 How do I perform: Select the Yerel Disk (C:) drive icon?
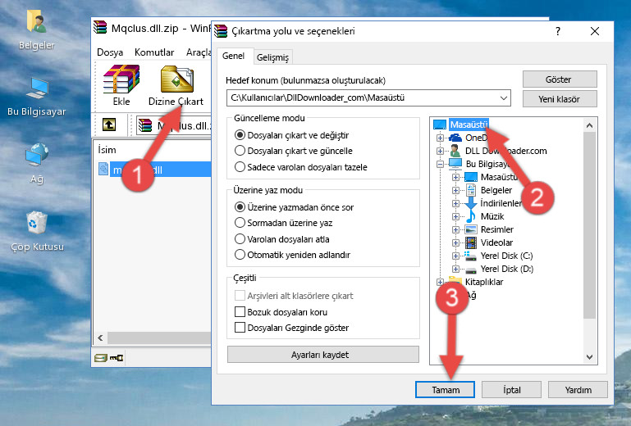click(x=470, y=256)
